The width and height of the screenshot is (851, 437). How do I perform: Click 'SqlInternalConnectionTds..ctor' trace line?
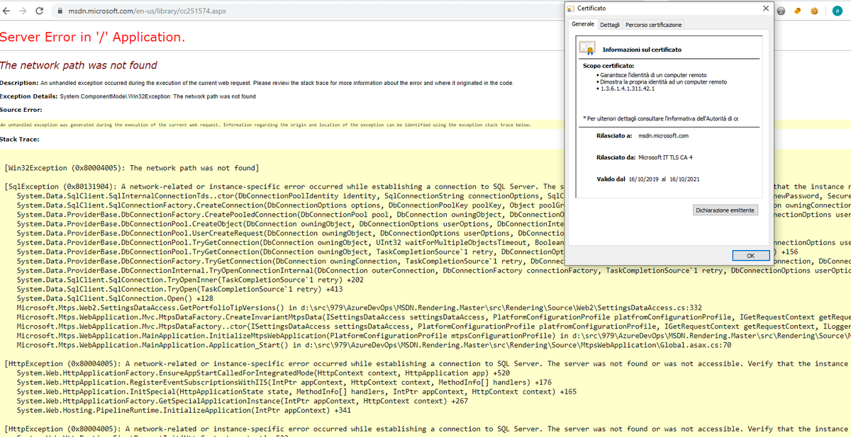pyautogui.click(x=290, y=195)
